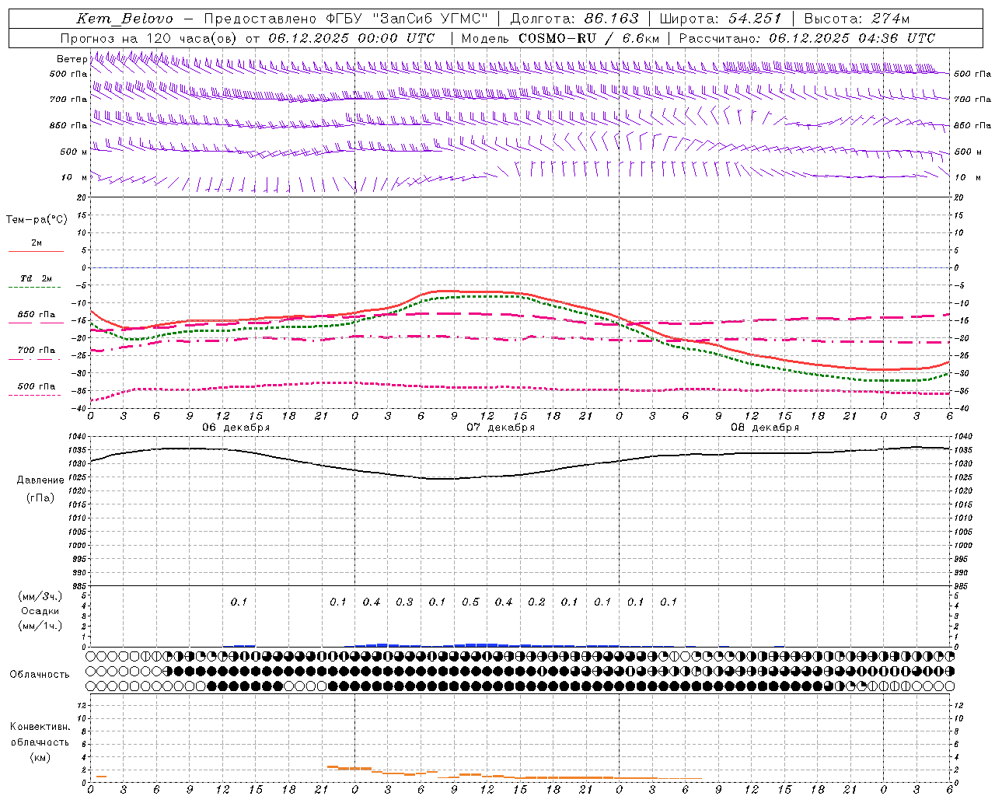The height and width of the screenshot is (796, 995).
Task: Click the Td 2м dew point legend entry
Action: click(36, 278)
